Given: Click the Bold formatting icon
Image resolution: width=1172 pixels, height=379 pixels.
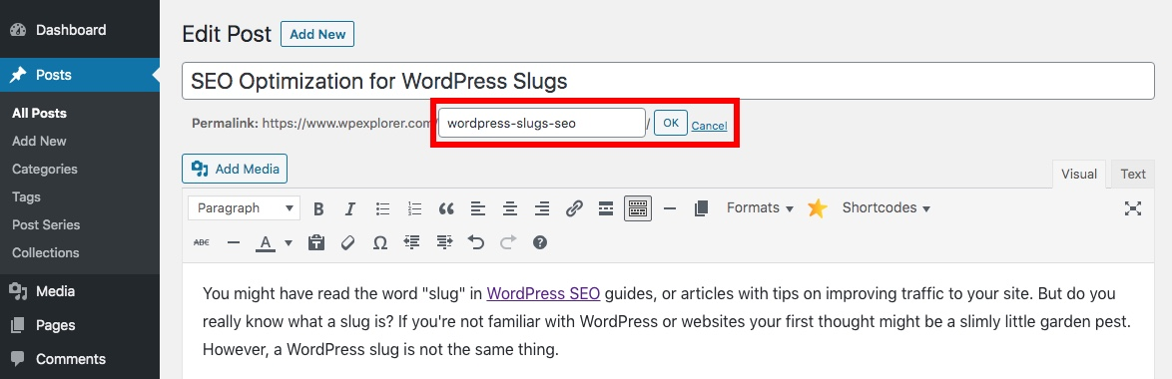Looking at the screenshot, I should pyautogui.click(x=318, y=208).
